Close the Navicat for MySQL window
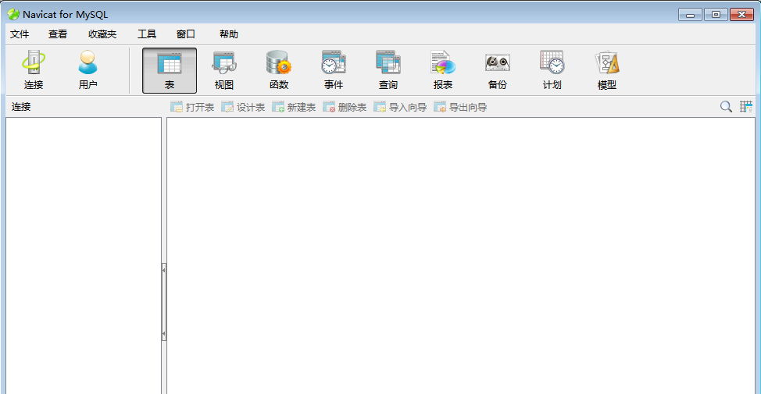This screenshot has height=394, width=761. [x=742, y=15]
